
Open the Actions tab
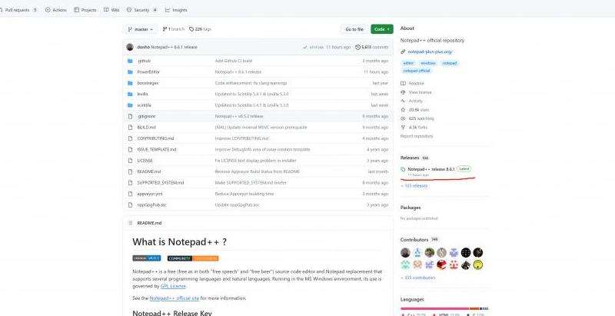pyautogui.click(x=56, y=10)
